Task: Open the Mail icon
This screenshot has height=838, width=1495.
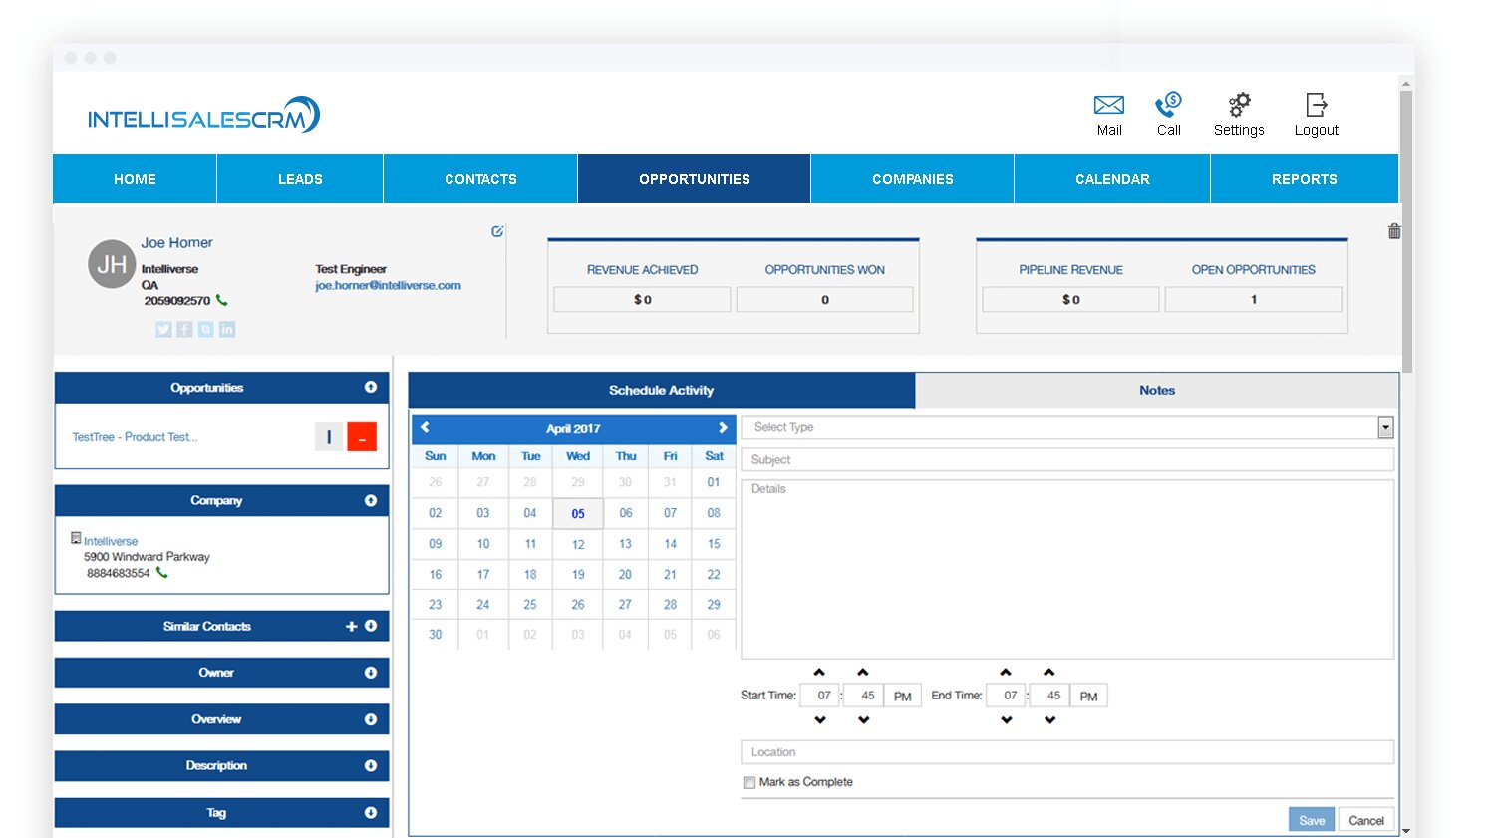Action: coord(1108,106)
